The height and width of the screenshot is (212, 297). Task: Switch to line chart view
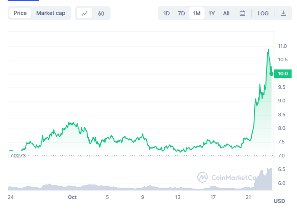point(84,13)
